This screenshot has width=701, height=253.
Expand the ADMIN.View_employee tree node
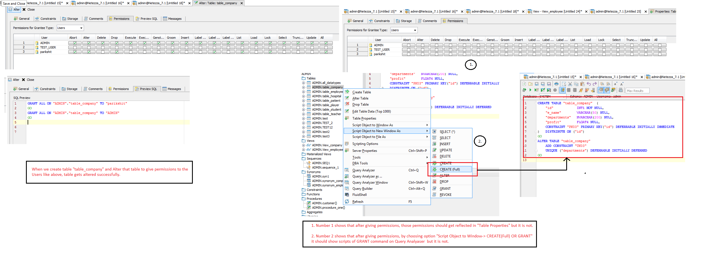click(303, 150)
